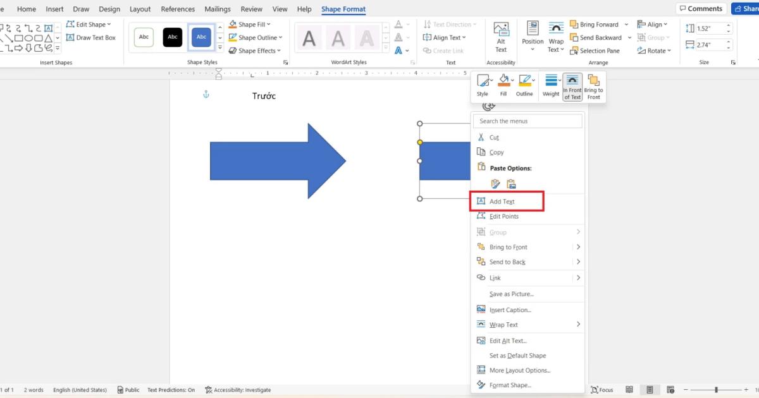Open Bring Forward dropdown arrow
The image size is (759, 398).
626,25
